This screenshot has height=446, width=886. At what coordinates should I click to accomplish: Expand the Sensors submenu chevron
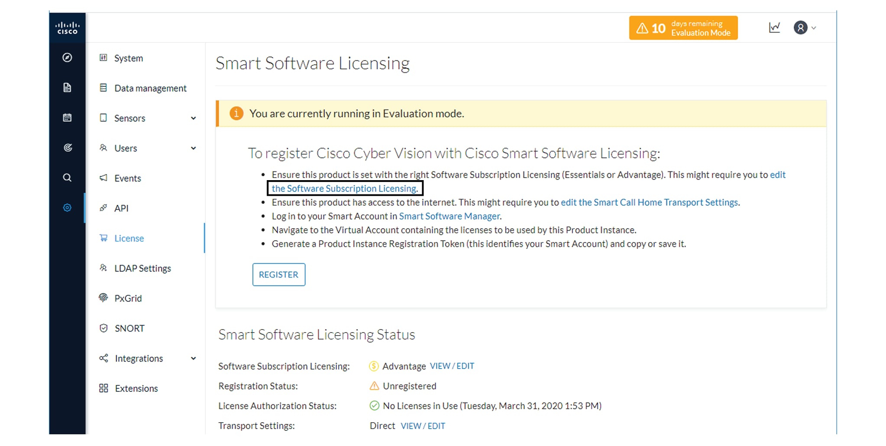coord(194,118)
